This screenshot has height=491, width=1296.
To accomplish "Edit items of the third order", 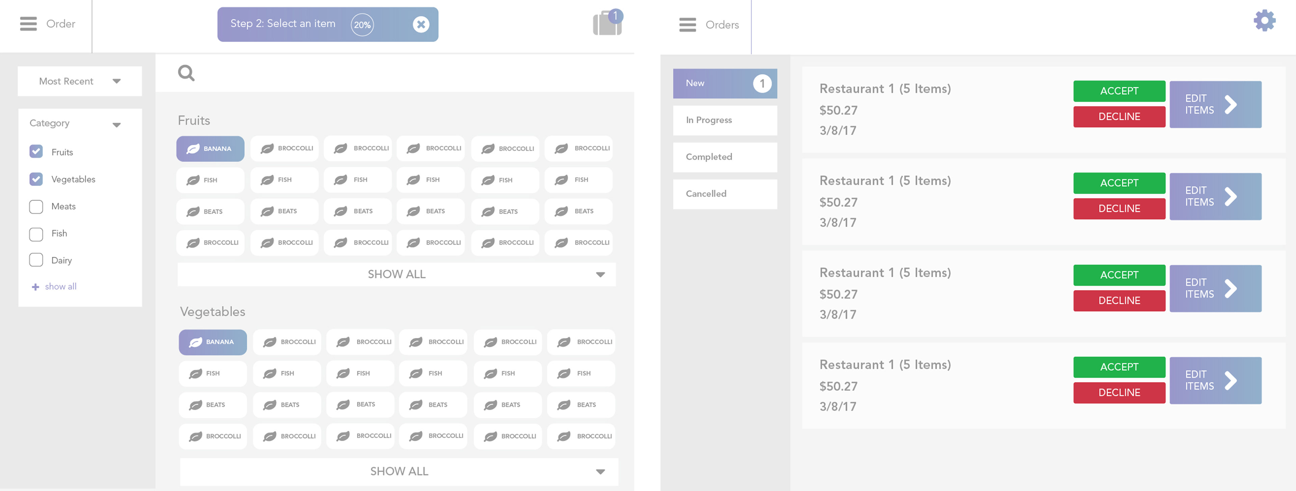I will (x=1215, y=288).
